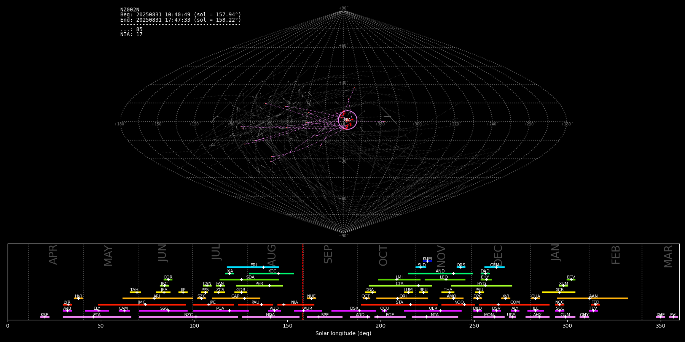
Task: Click the 300 tick on longitude axis
Action: point(567,326)
